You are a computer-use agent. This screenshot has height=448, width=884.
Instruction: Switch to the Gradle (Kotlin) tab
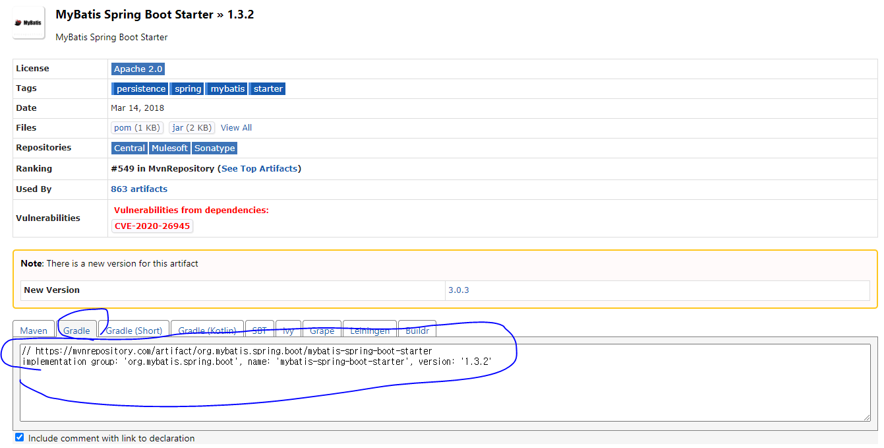pos(207,329)
